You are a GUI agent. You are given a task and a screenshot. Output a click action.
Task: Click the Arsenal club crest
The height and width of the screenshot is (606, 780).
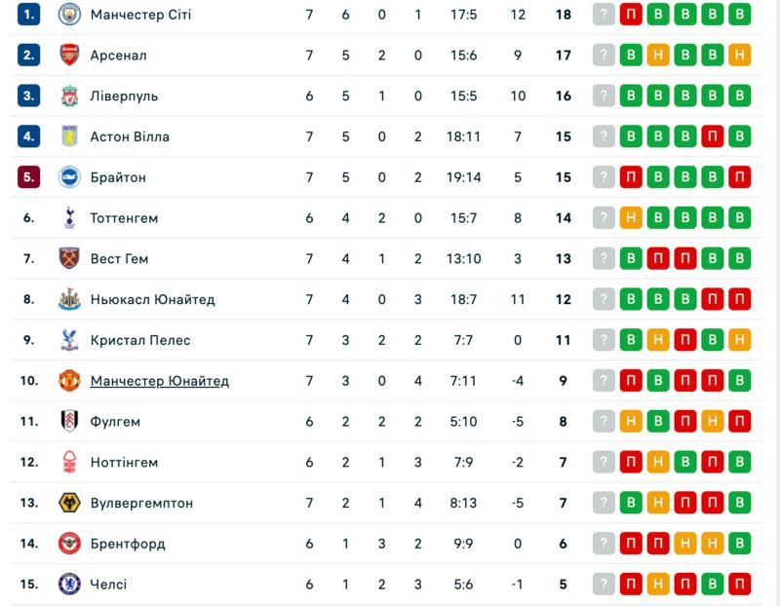68,56
